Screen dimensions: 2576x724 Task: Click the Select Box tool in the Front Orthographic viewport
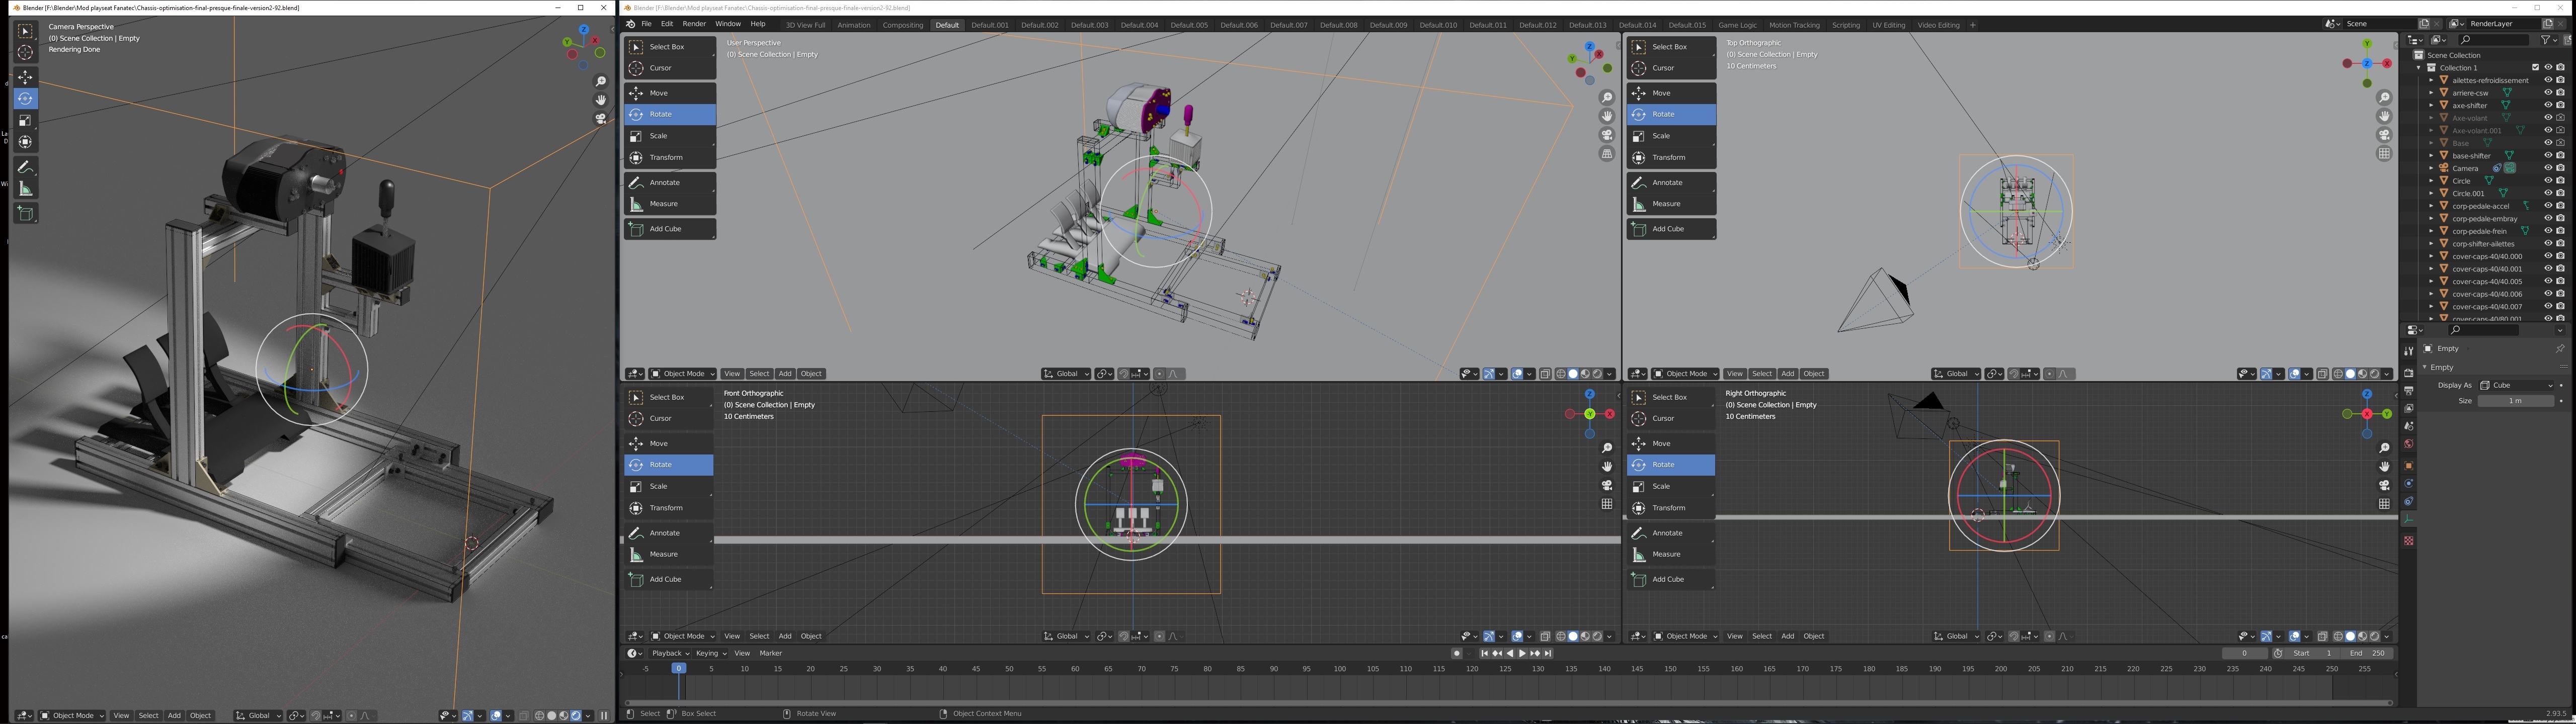(668, 397)
